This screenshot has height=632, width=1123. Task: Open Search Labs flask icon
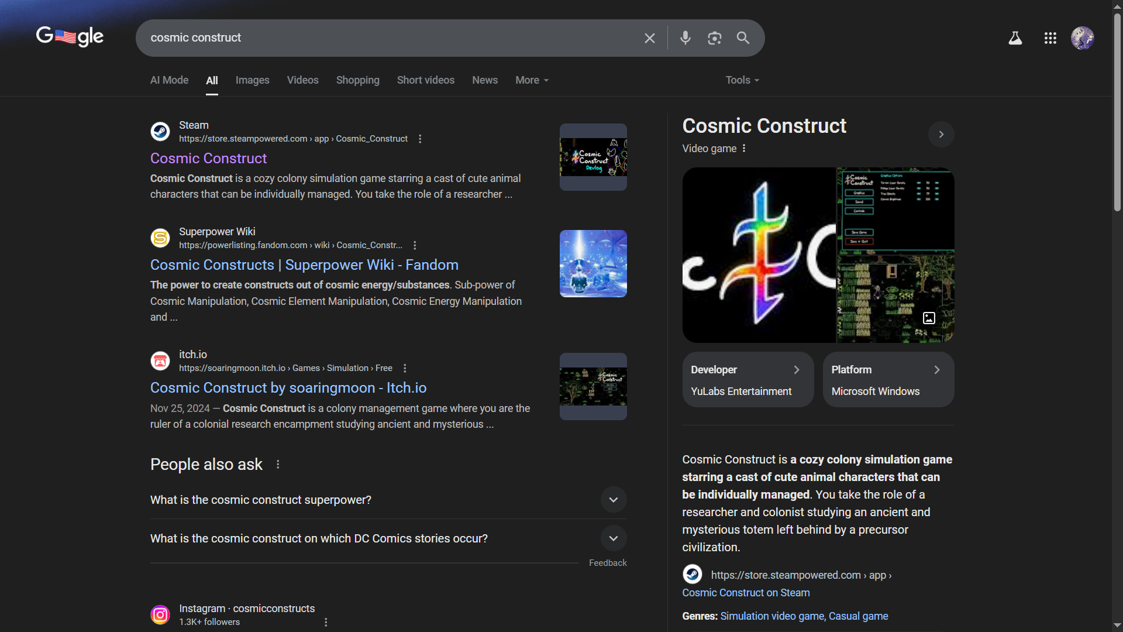pos(1015,38)
